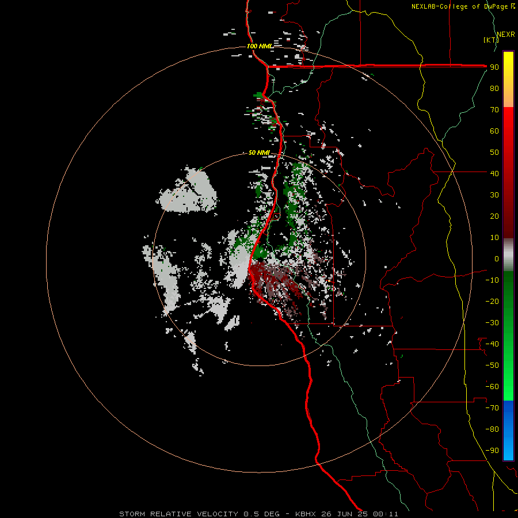Click the 20 value on the velocity scale
This screenshot has width=518, height=518.
pyautogui.click(x=494, y=216)
